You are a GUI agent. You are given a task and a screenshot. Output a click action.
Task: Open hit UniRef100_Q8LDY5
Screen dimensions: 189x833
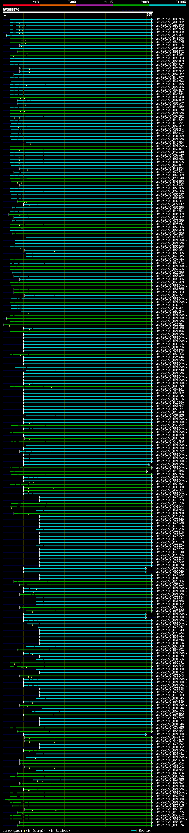tap(169, 42)
